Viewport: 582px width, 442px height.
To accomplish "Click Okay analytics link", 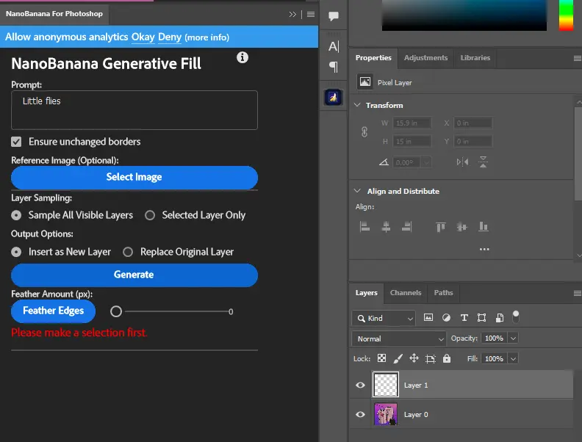I will [x=143, y=37].
